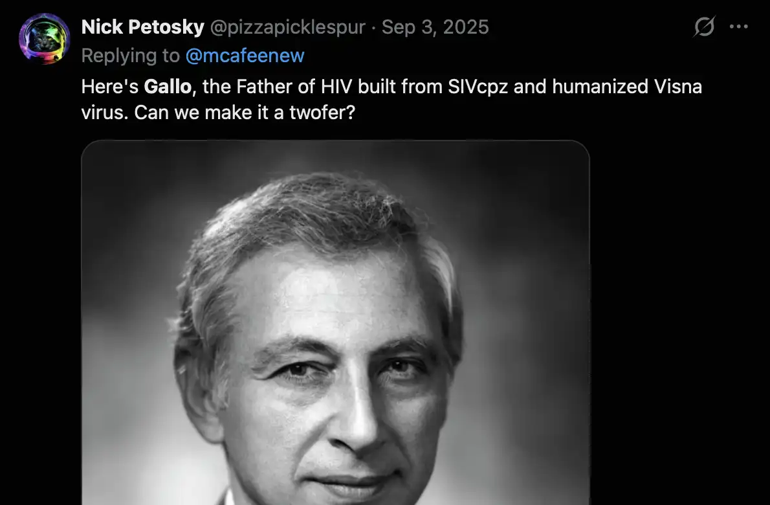Click the separator dot before the date

coord(373,27)
